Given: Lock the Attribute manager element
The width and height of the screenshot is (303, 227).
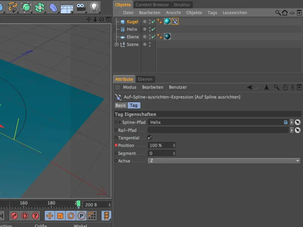Looking at the screenshot, I should point(285,87).
